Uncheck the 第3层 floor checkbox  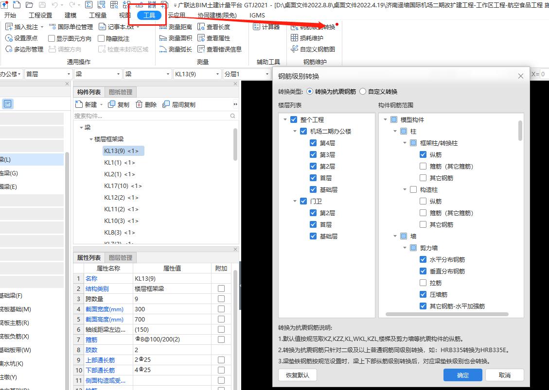point(313,154)
